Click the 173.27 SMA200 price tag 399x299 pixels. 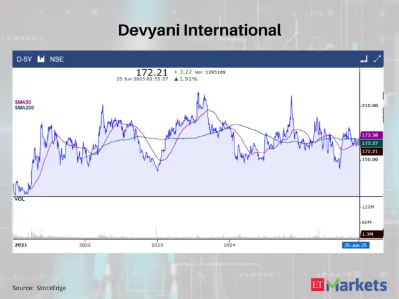click(x=372, y=143)
